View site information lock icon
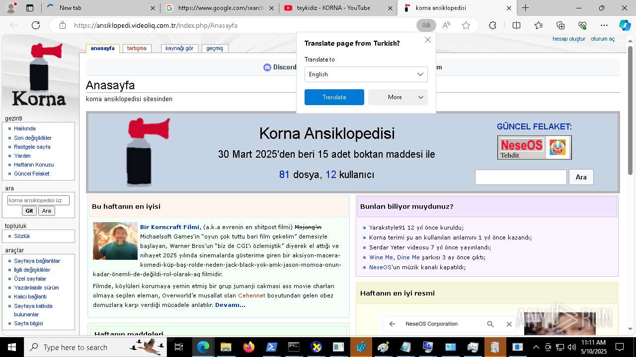Viewport: 636px width, 357px height. (62, 25)
